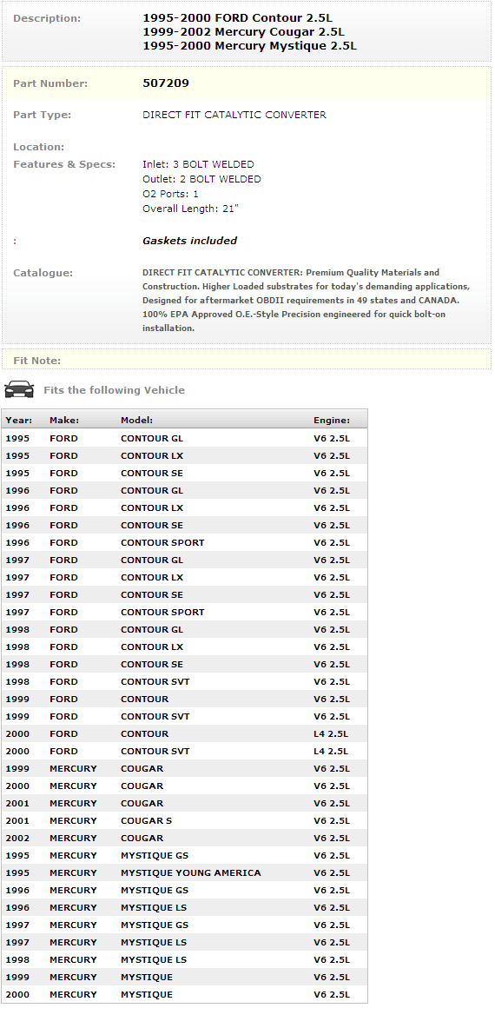Screen dimensions: 495x1028
Task: Select part number 507209
Action: click(166, 83)
